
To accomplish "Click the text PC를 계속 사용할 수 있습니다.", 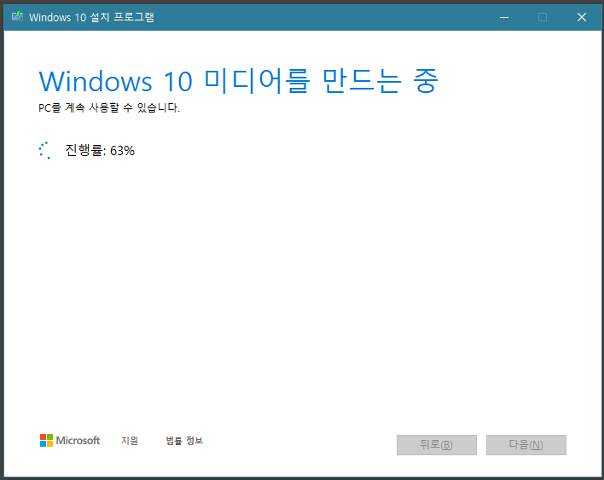I will 109,107.
